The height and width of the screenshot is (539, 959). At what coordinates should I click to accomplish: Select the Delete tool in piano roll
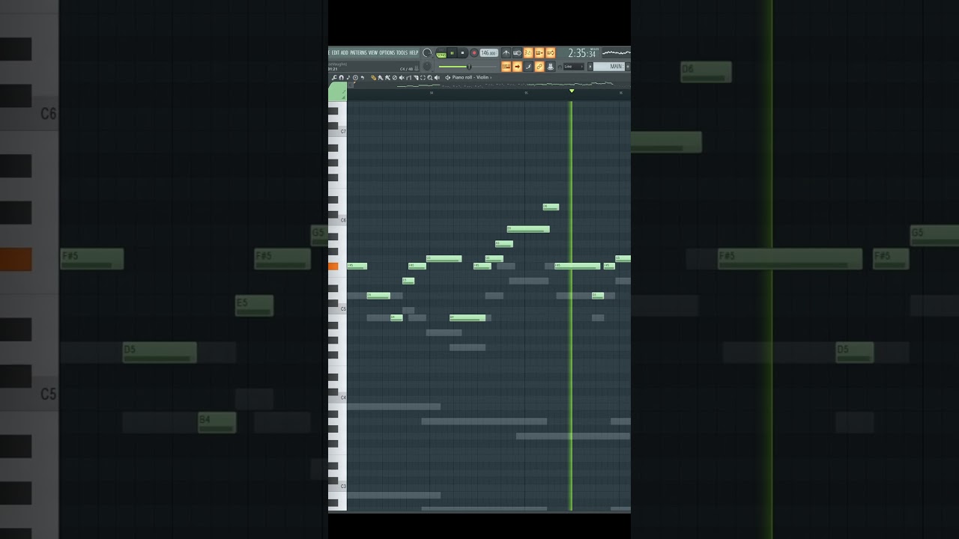click(x=395, y=77)
